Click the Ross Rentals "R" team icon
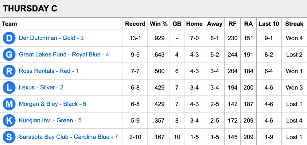Image resolution: width=307 pixels, height=145 pixels. [9, 71]
